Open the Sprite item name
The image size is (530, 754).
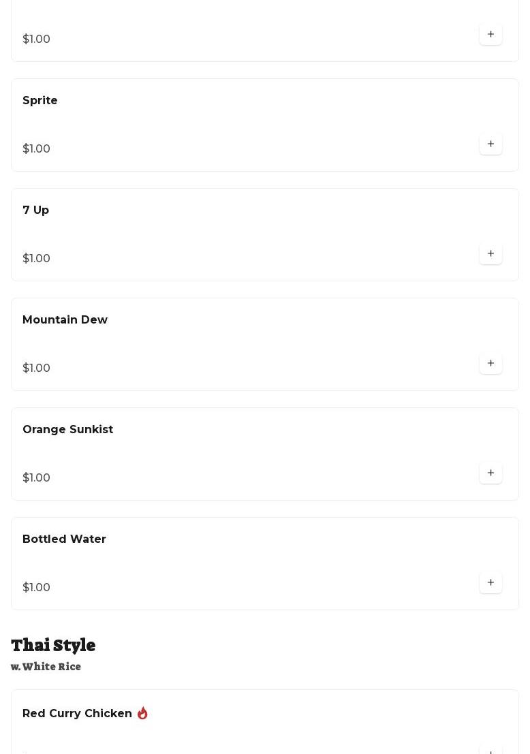coord(40,101)
